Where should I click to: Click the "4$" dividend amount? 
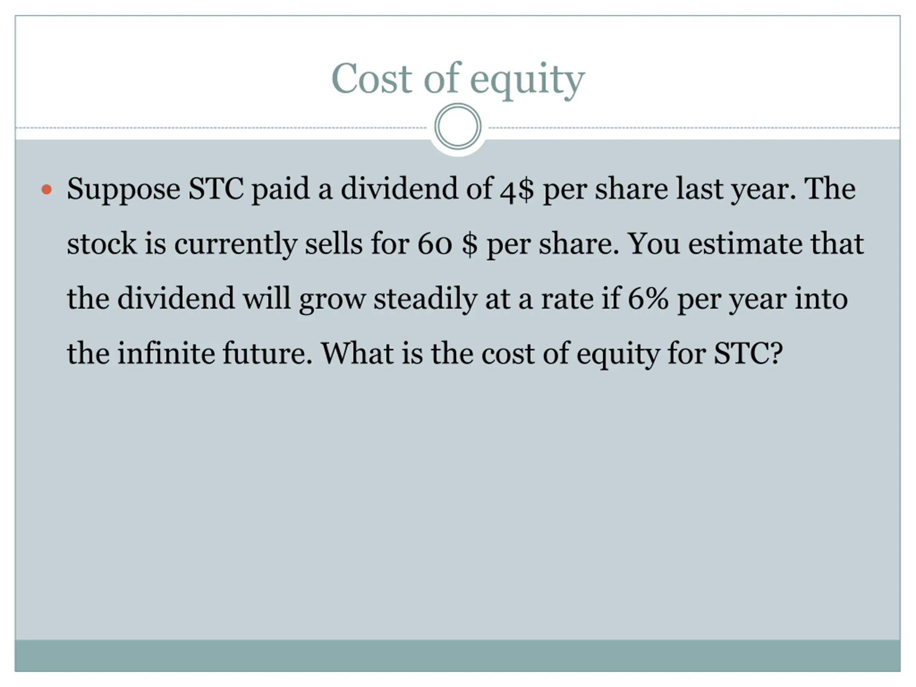[x=516, y=189]
